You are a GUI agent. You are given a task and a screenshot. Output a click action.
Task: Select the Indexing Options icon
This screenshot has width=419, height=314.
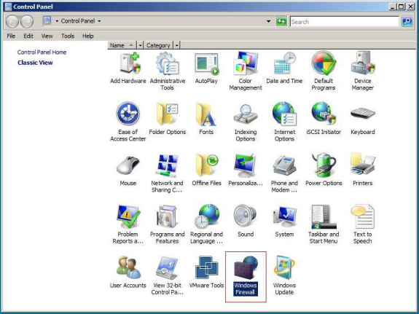[246, 122]
